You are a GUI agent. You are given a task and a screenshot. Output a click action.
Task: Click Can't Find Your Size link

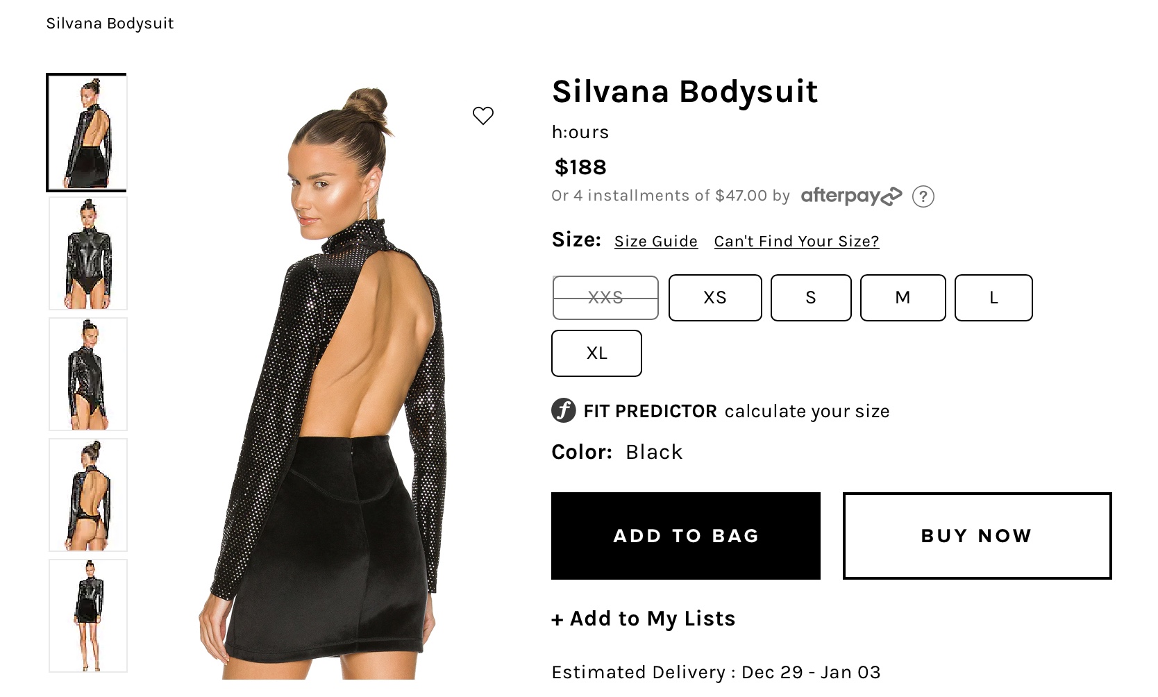(x=796, y=242)
